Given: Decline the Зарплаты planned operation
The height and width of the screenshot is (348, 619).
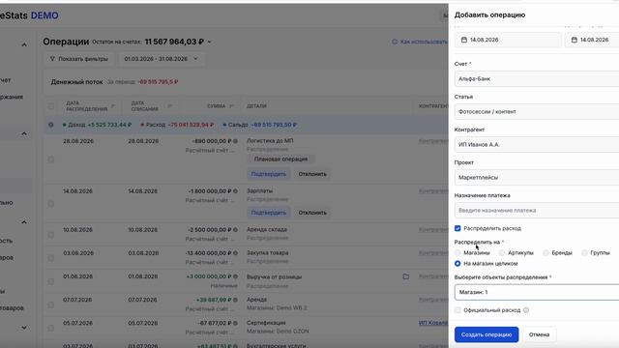Looking at the screenshot, I should coord(312,213).
